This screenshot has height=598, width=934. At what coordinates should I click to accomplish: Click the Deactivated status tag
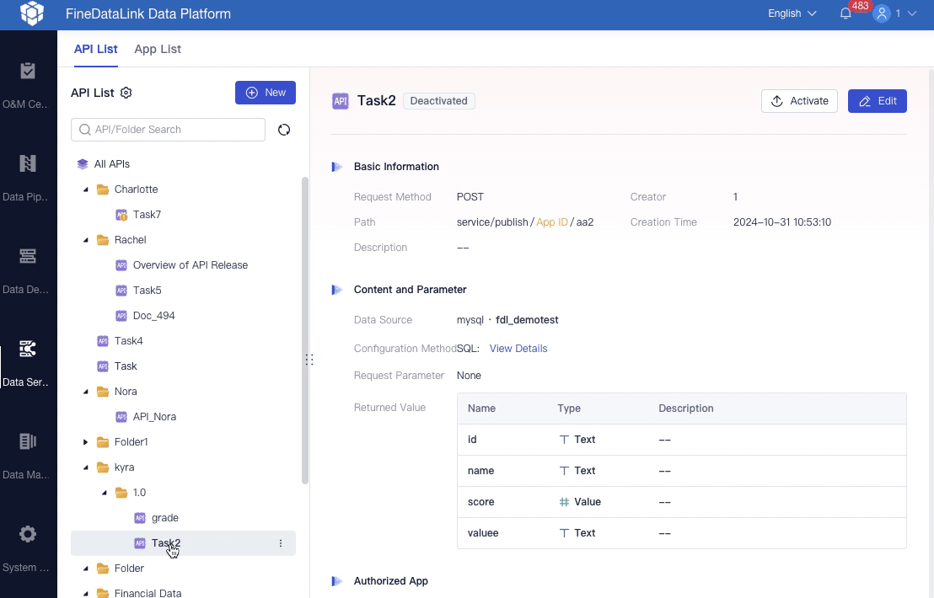[x=439, y=101]
